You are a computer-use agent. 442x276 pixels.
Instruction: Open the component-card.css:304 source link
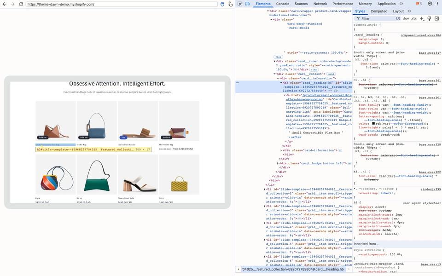click(420, 35)
